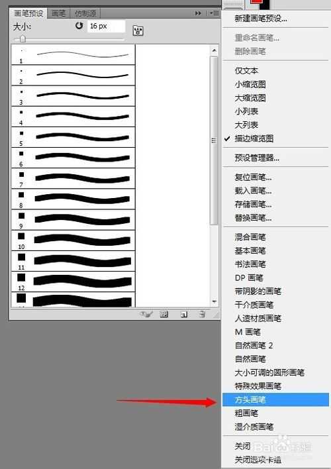
Task: Select the size 9 square brush
Action: (73, 220)
